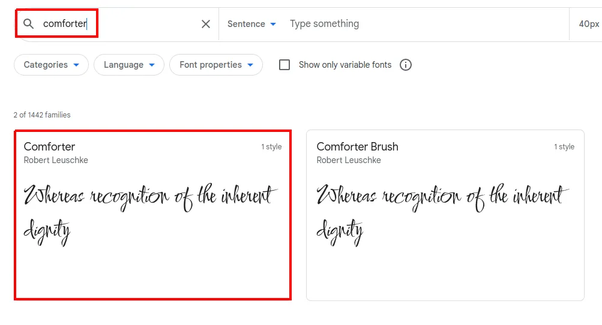Click Comforter Brush script preview text
This screenshot has width=602, height=325.
[x=442, y=214]
